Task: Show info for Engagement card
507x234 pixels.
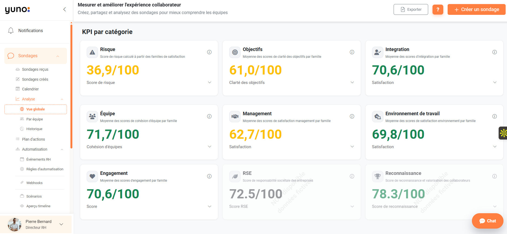Action: coord(209,176)
